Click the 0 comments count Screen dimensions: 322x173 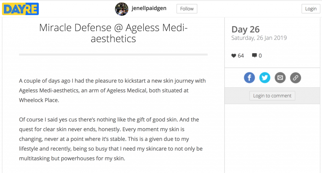click(x=260, y=56)
